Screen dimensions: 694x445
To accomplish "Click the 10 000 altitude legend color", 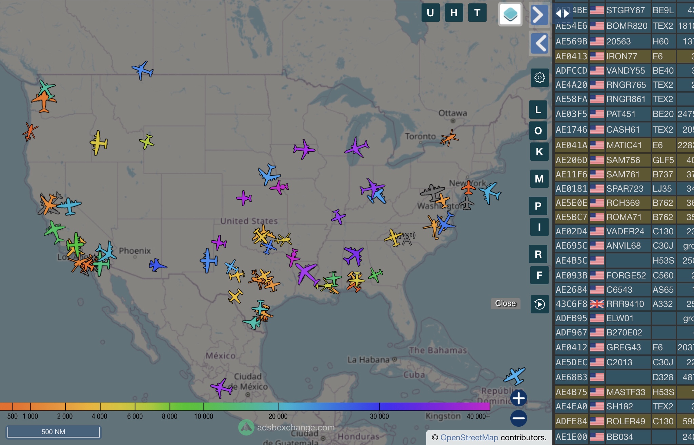I will tap(204, 406).
